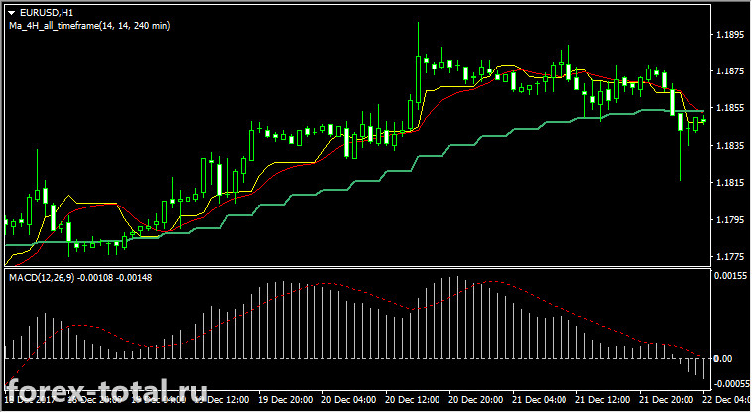The image size is (752, 413).
Task: Select the 19 Dec 20:00 time marker
Action: (x=286, y=399)
